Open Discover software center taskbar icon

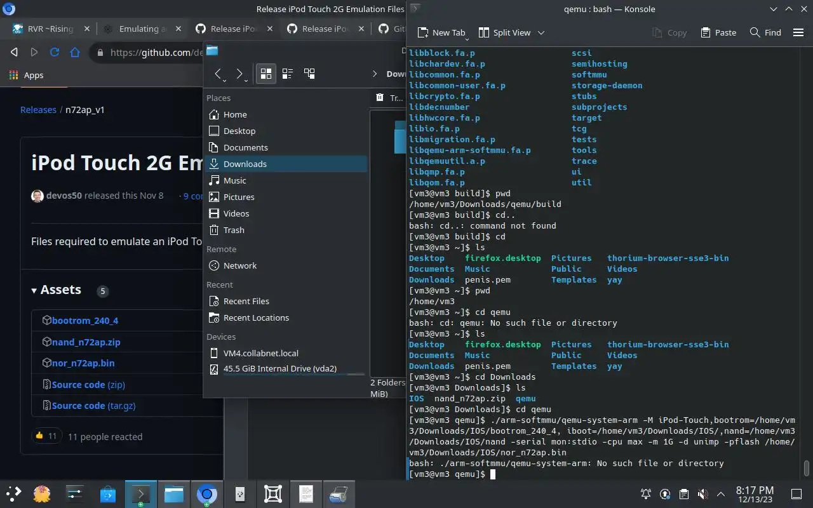tap(107, 493)
